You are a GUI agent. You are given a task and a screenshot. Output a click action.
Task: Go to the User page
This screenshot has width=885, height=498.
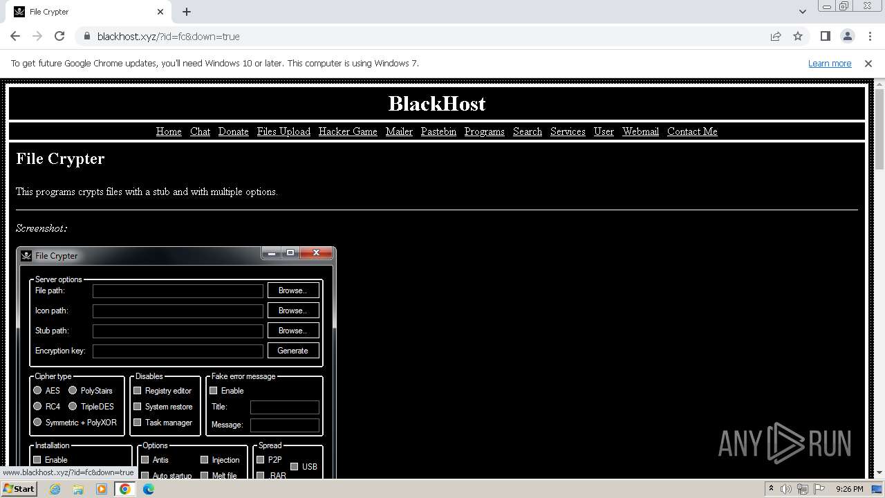tap(604, 131)
